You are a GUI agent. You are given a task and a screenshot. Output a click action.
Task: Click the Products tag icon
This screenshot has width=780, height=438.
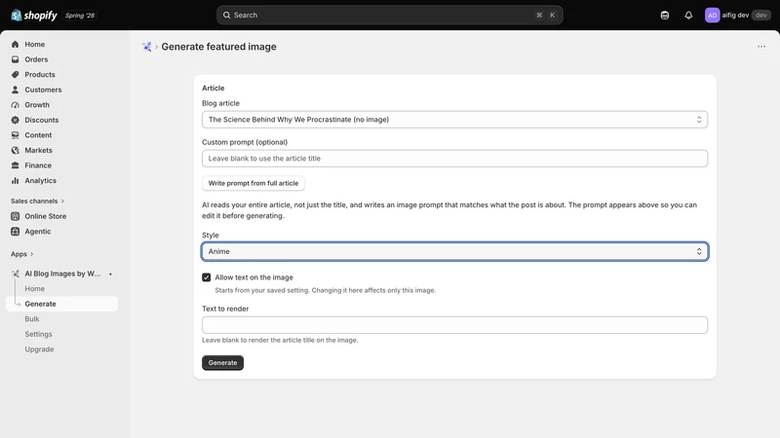click(15, 75)
